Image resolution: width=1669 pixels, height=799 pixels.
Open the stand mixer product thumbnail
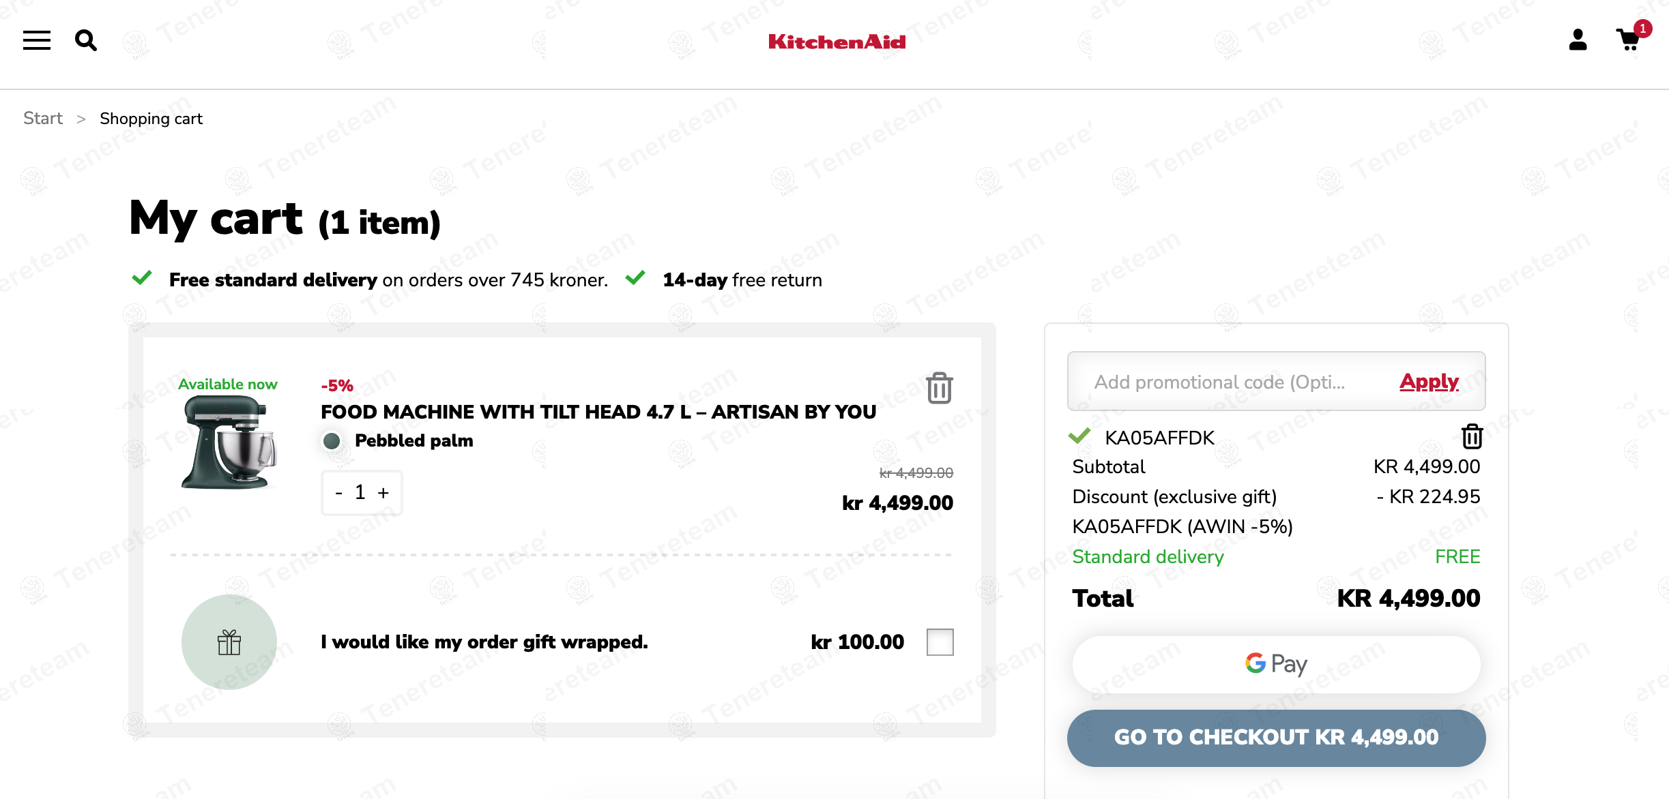[229, 442]
